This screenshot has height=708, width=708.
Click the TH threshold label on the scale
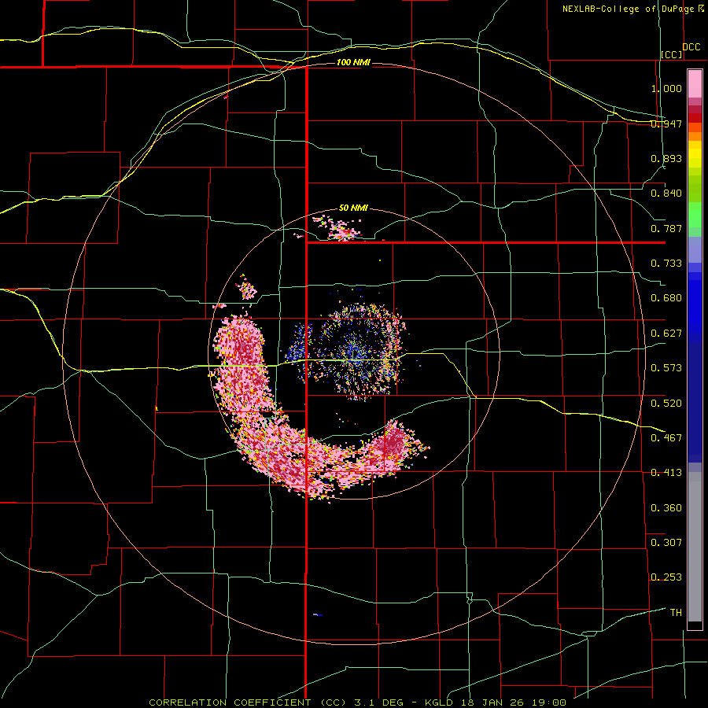(x=676, y=613)
